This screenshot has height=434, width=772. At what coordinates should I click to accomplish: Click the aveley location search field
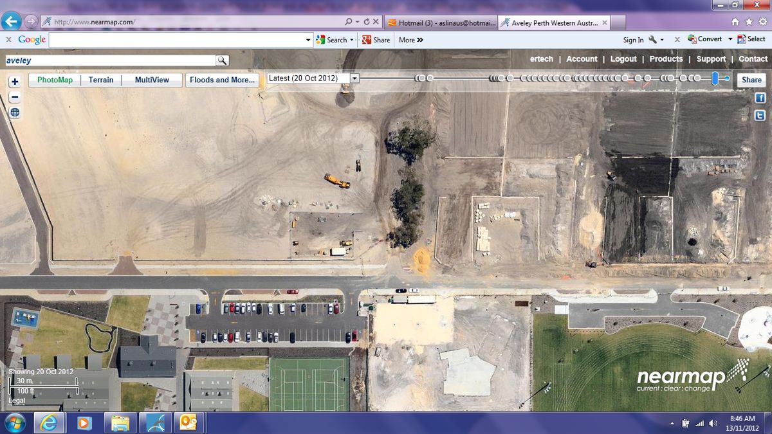coord(110,60)
